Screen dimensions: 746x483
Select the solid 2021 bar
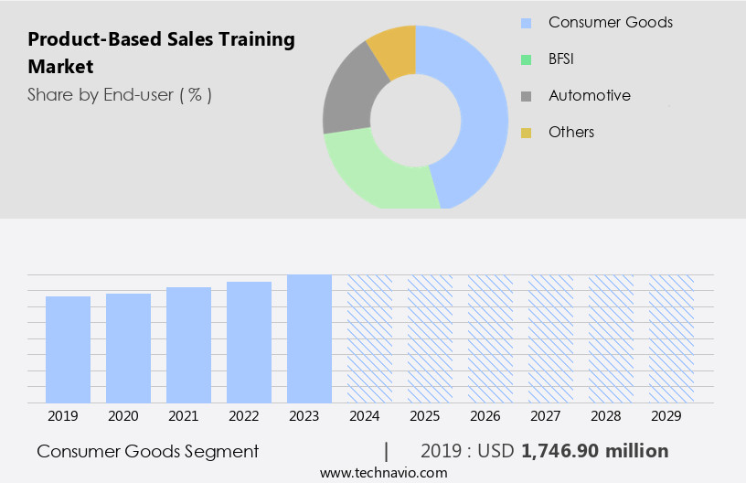point(188,345)
